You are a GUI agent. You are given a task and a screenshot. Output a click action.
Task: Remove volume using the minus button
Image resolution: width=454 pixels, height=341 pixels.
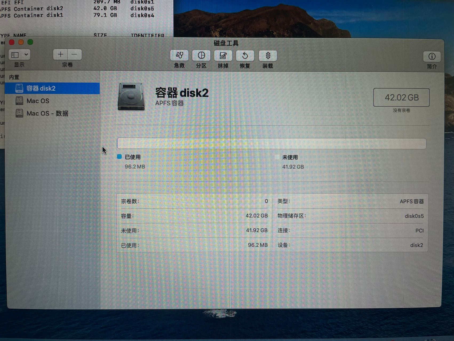click(75, 55)
